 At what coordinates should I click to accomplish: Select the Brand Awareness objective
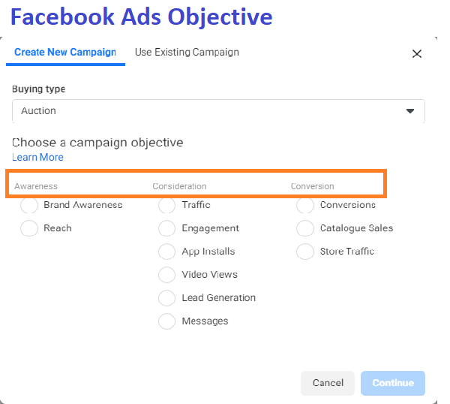(30, 205)
